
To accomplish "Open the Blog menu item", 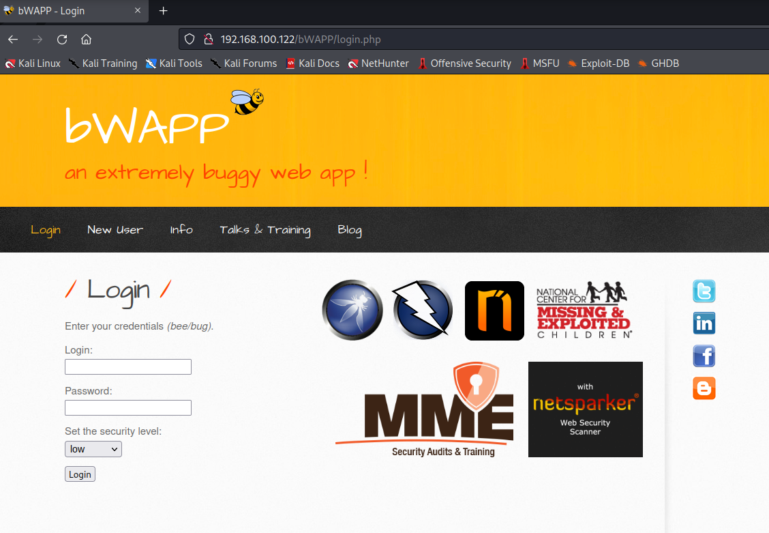I will (x=349, y=230).
